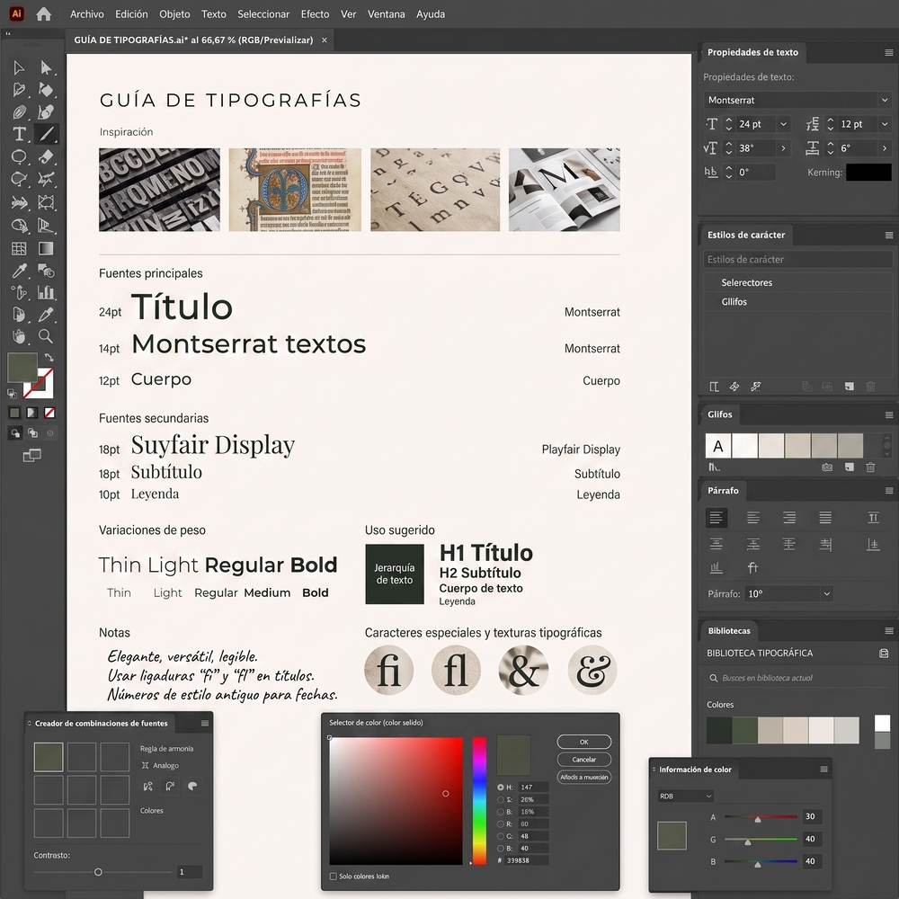Screen dimensions: 899x899
Task: Swap fill and stroke colors
Action: 49,357
